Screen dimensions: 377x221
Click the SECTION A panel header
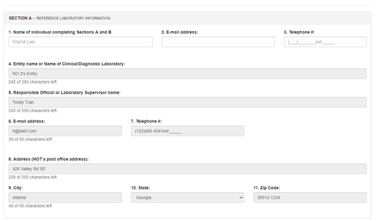tap(188, 18)
